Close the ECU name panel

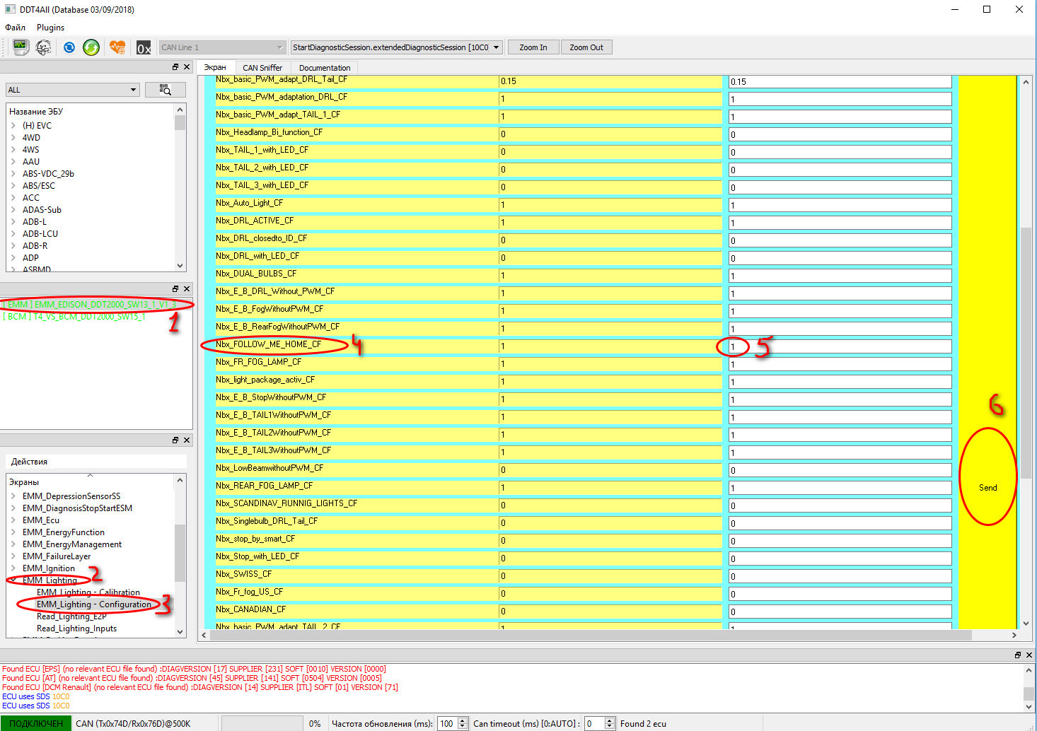point(187,66)
